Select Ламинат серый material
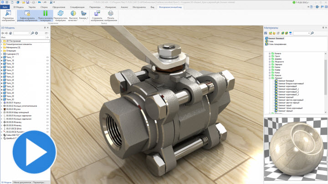Screen dimensions: 328x184 click(x=285, y=105)
